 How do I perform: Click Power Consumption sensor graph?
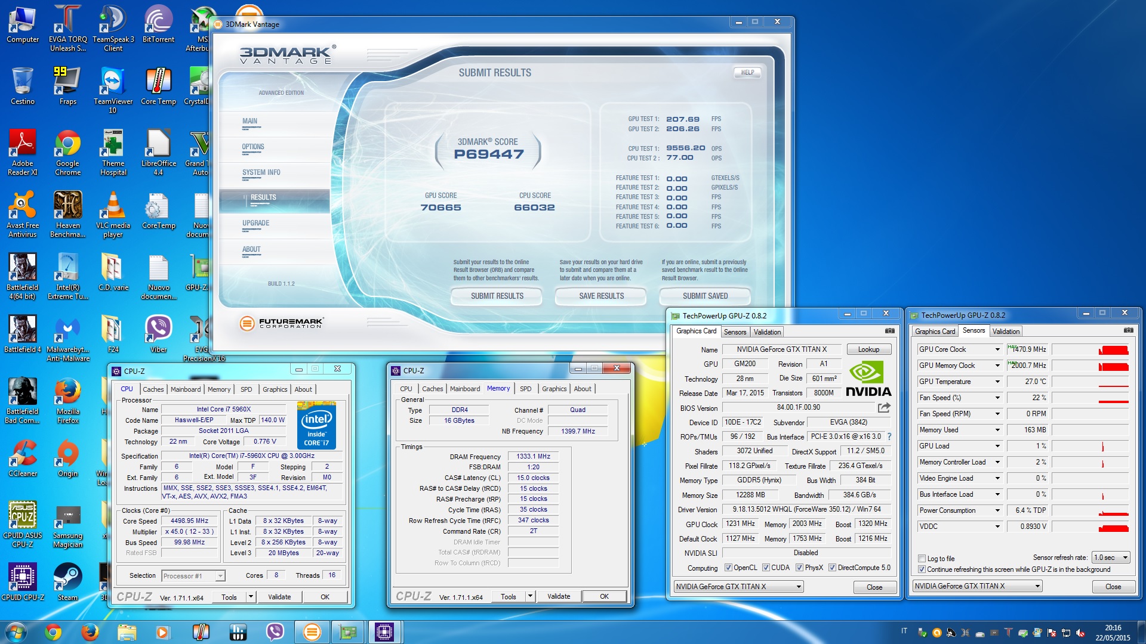point(1090,510)
